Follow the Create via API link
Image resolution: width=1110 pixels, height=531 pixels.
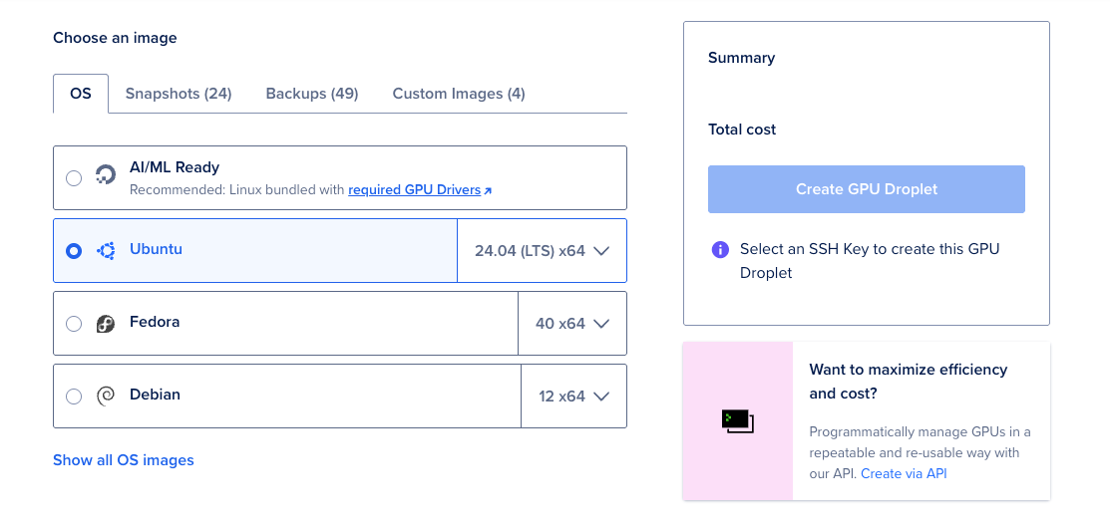point(904,474)
